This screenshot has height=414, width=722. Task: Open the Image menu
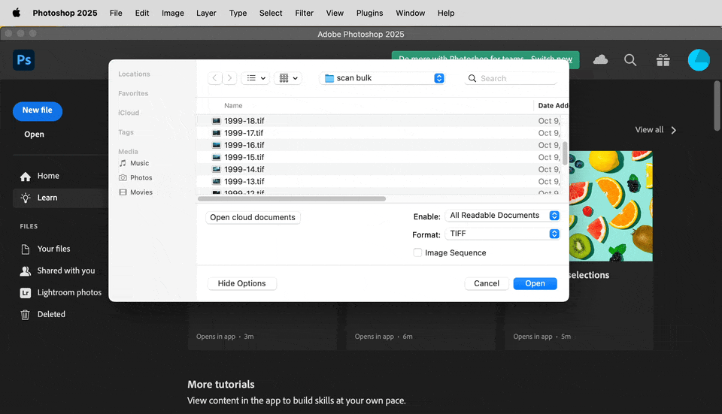pyautogui.click(x=173, y=13)
